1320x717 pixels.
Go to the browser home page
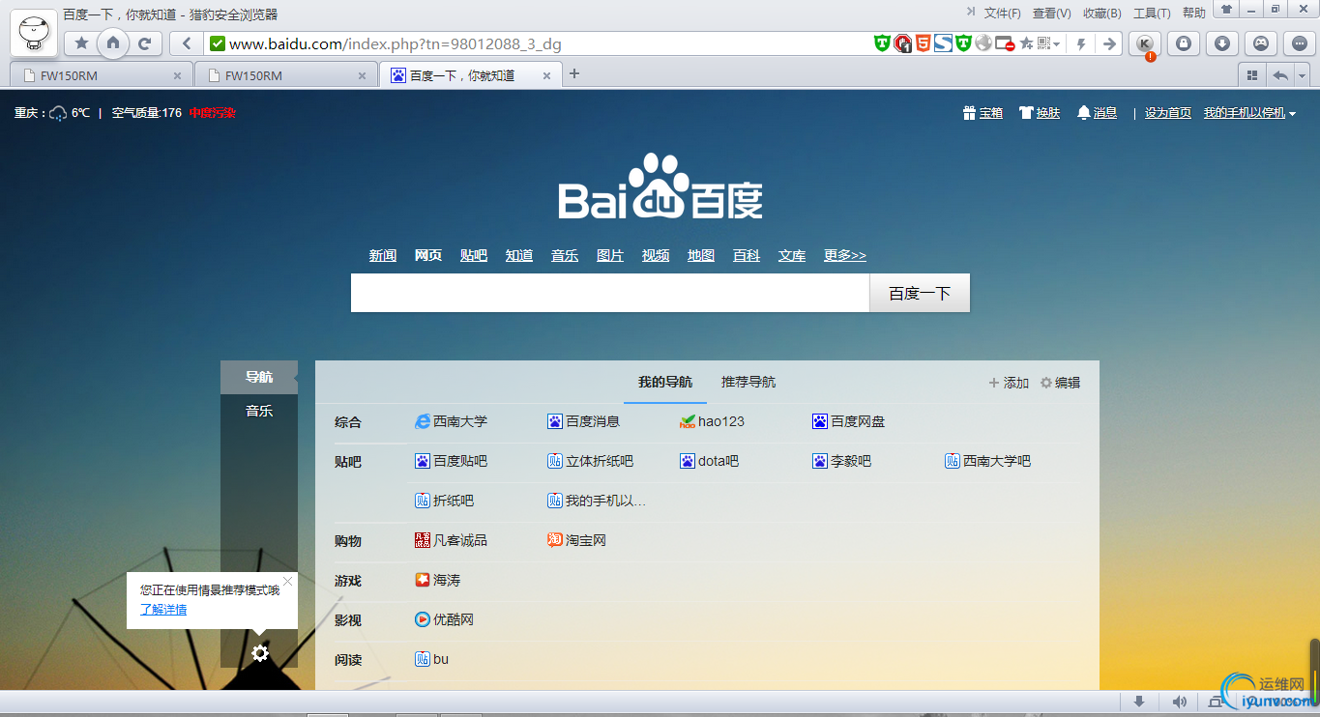[113, 43]
